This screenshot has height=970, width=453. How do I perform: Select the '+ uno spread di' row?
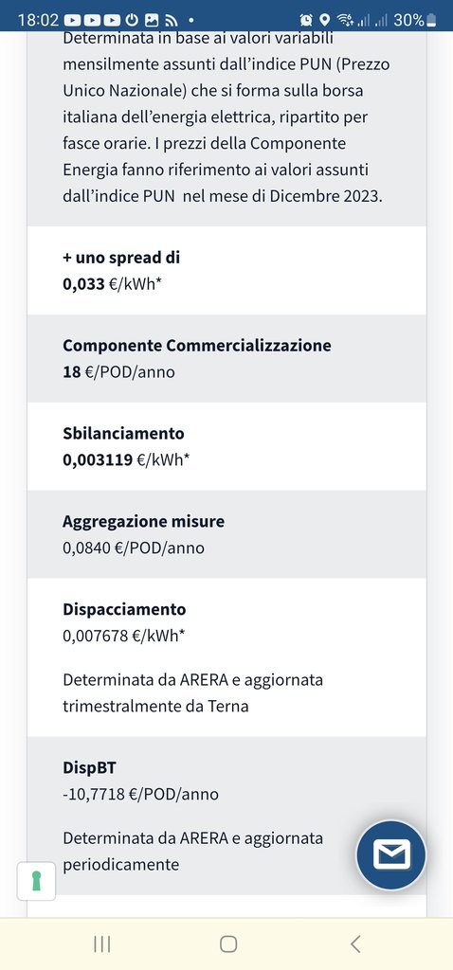(226, 270)
